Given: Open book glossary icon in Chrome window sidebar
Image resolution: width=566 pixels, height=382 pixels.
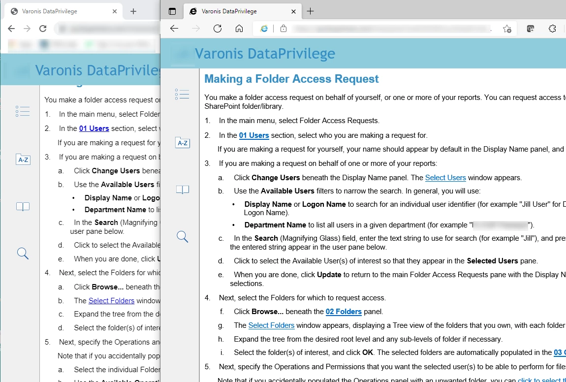Looking at the screenshot, I should pos(22,207).
